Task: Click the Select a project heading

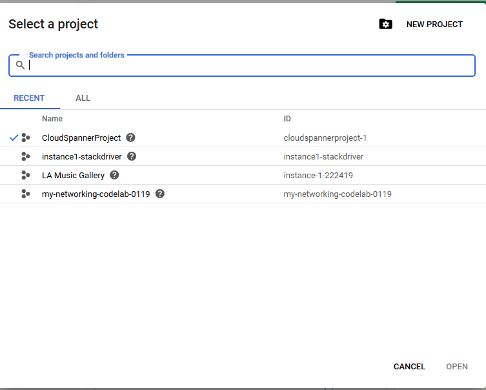Action: [x=53, y=24]
